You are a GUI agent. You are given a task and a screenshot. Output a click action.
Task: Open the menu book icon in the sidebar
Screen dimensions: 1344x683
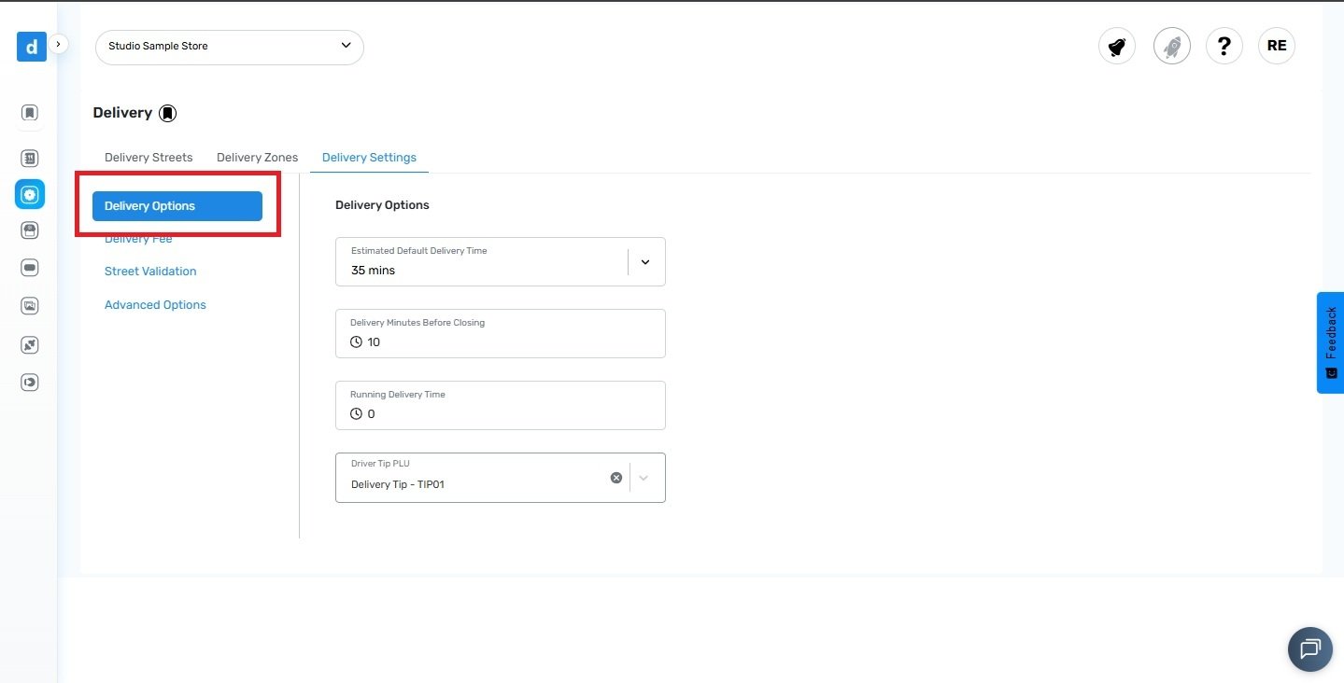(x=30, y=159)
